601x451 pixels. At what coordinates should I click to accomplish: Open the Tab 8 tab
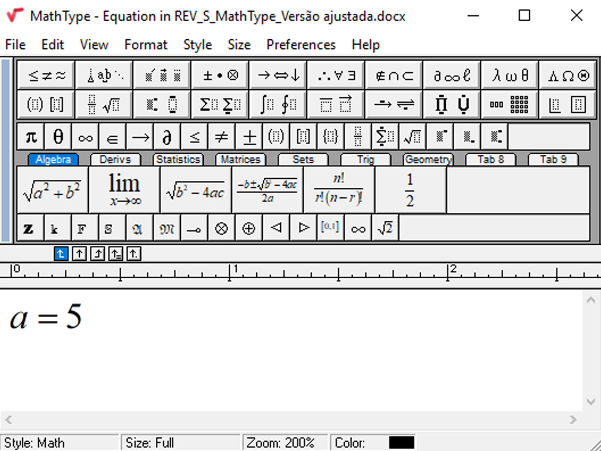(x=491, y=160)
